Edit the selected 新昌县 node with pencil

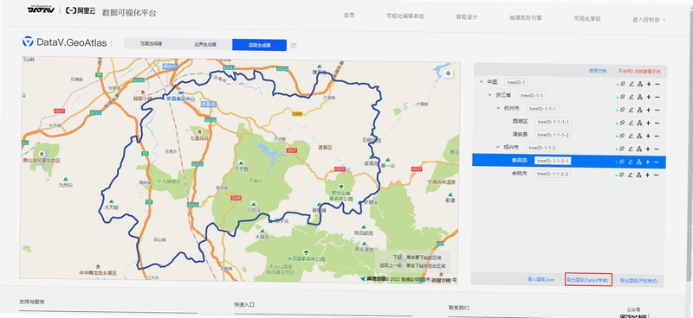[x=631, y=162]
